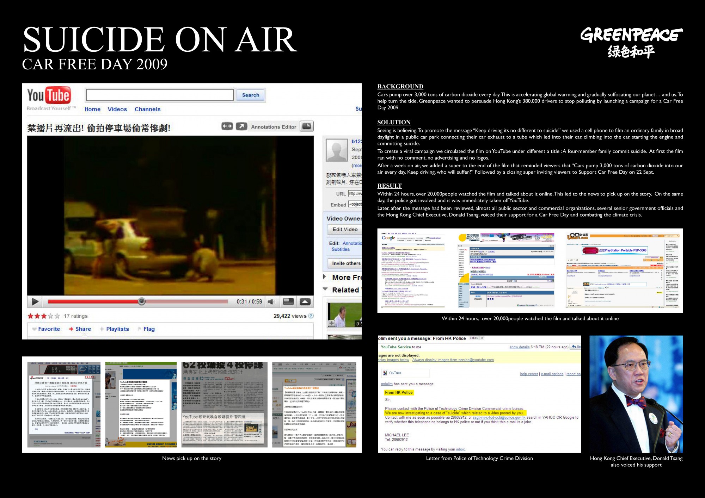The width and height of the screenshot is (705, 498).
Task: Toggle the annotations editor panel icon
Action: (x=307, y=126)
